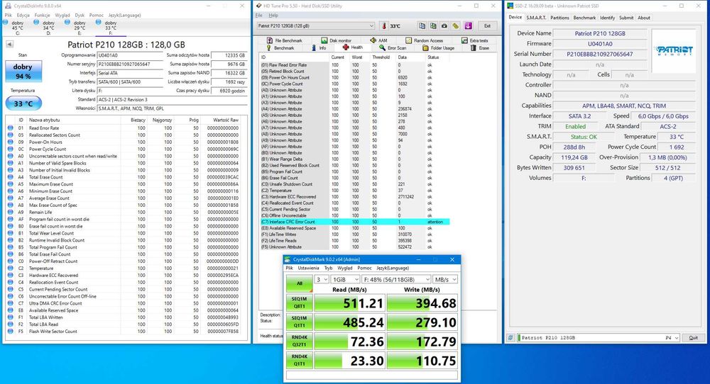Image resolution: width=710 pixels, height=384 pixels.
Task: Open the test count dropdown showing 3
Action: pyautogui.click(x=322, y=280)
